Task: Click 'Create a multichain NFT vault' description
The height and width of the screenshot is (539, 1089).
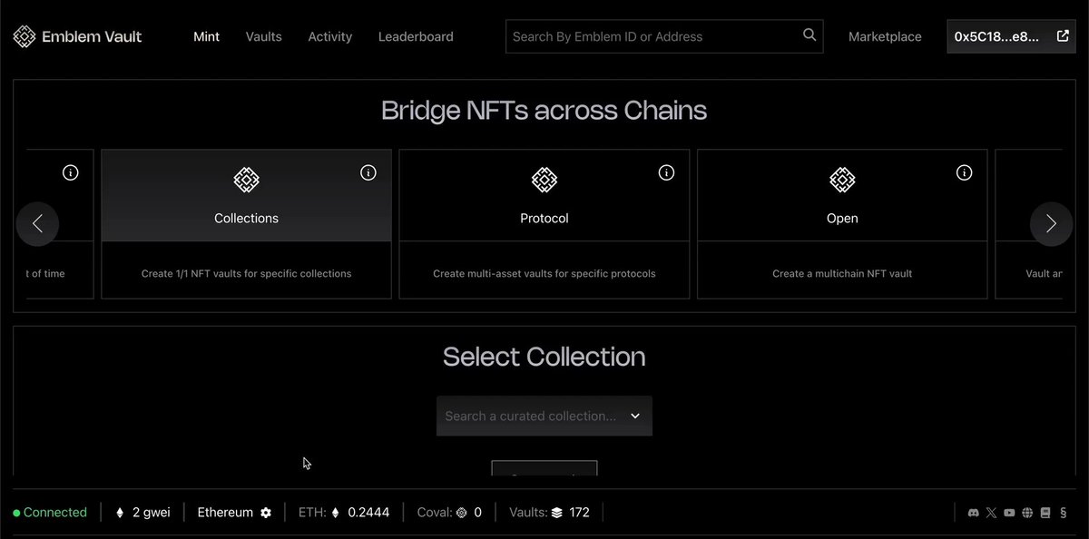Action: (x=842, y=273)
